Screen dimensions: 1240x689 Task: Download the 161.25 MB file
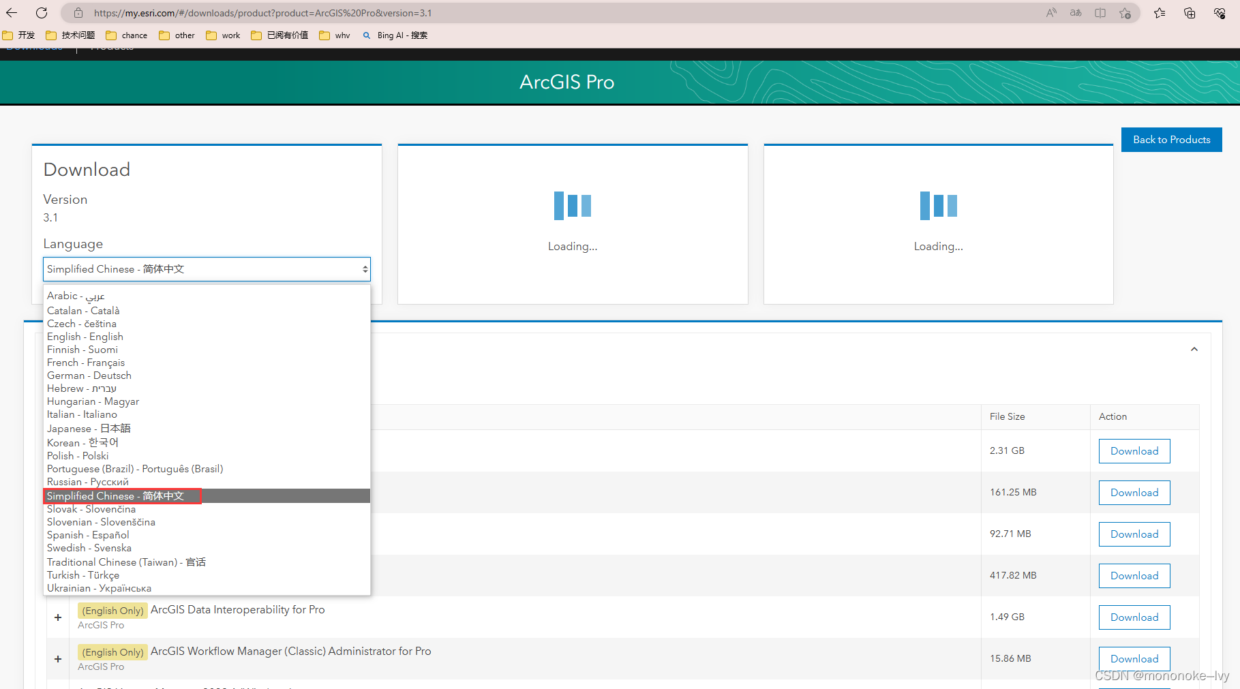point(1134,493)
